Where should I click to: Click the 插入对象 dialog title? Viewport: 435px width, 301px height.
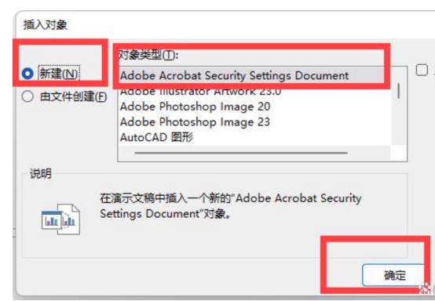coord(46,25)
